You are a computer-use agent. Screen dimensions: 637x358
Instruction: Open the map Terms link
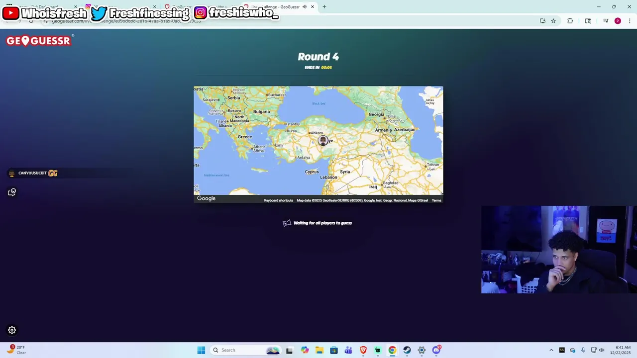pos(436,200)
